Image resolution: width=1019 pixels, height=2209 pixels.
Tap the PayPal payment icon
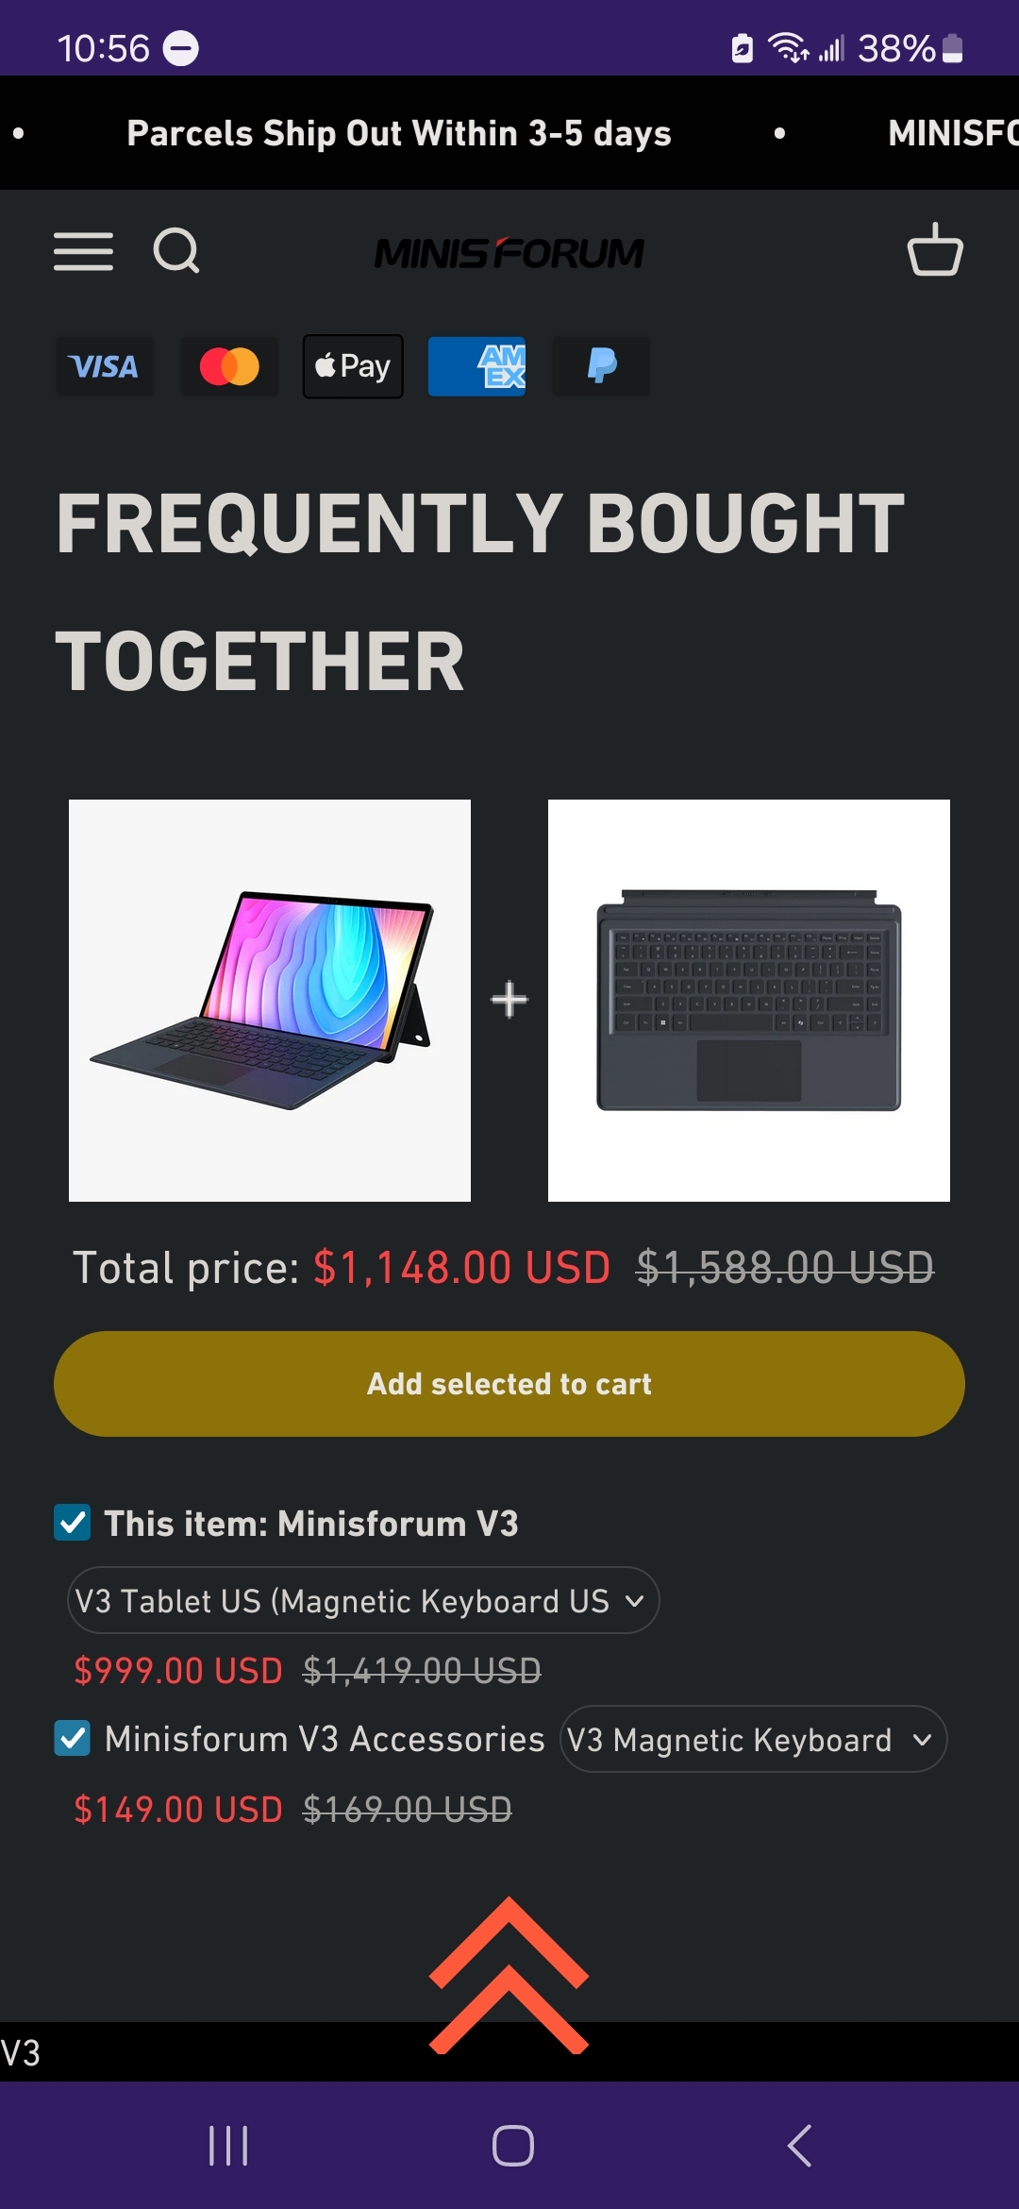pyautogui.click(x=601, y=366)
